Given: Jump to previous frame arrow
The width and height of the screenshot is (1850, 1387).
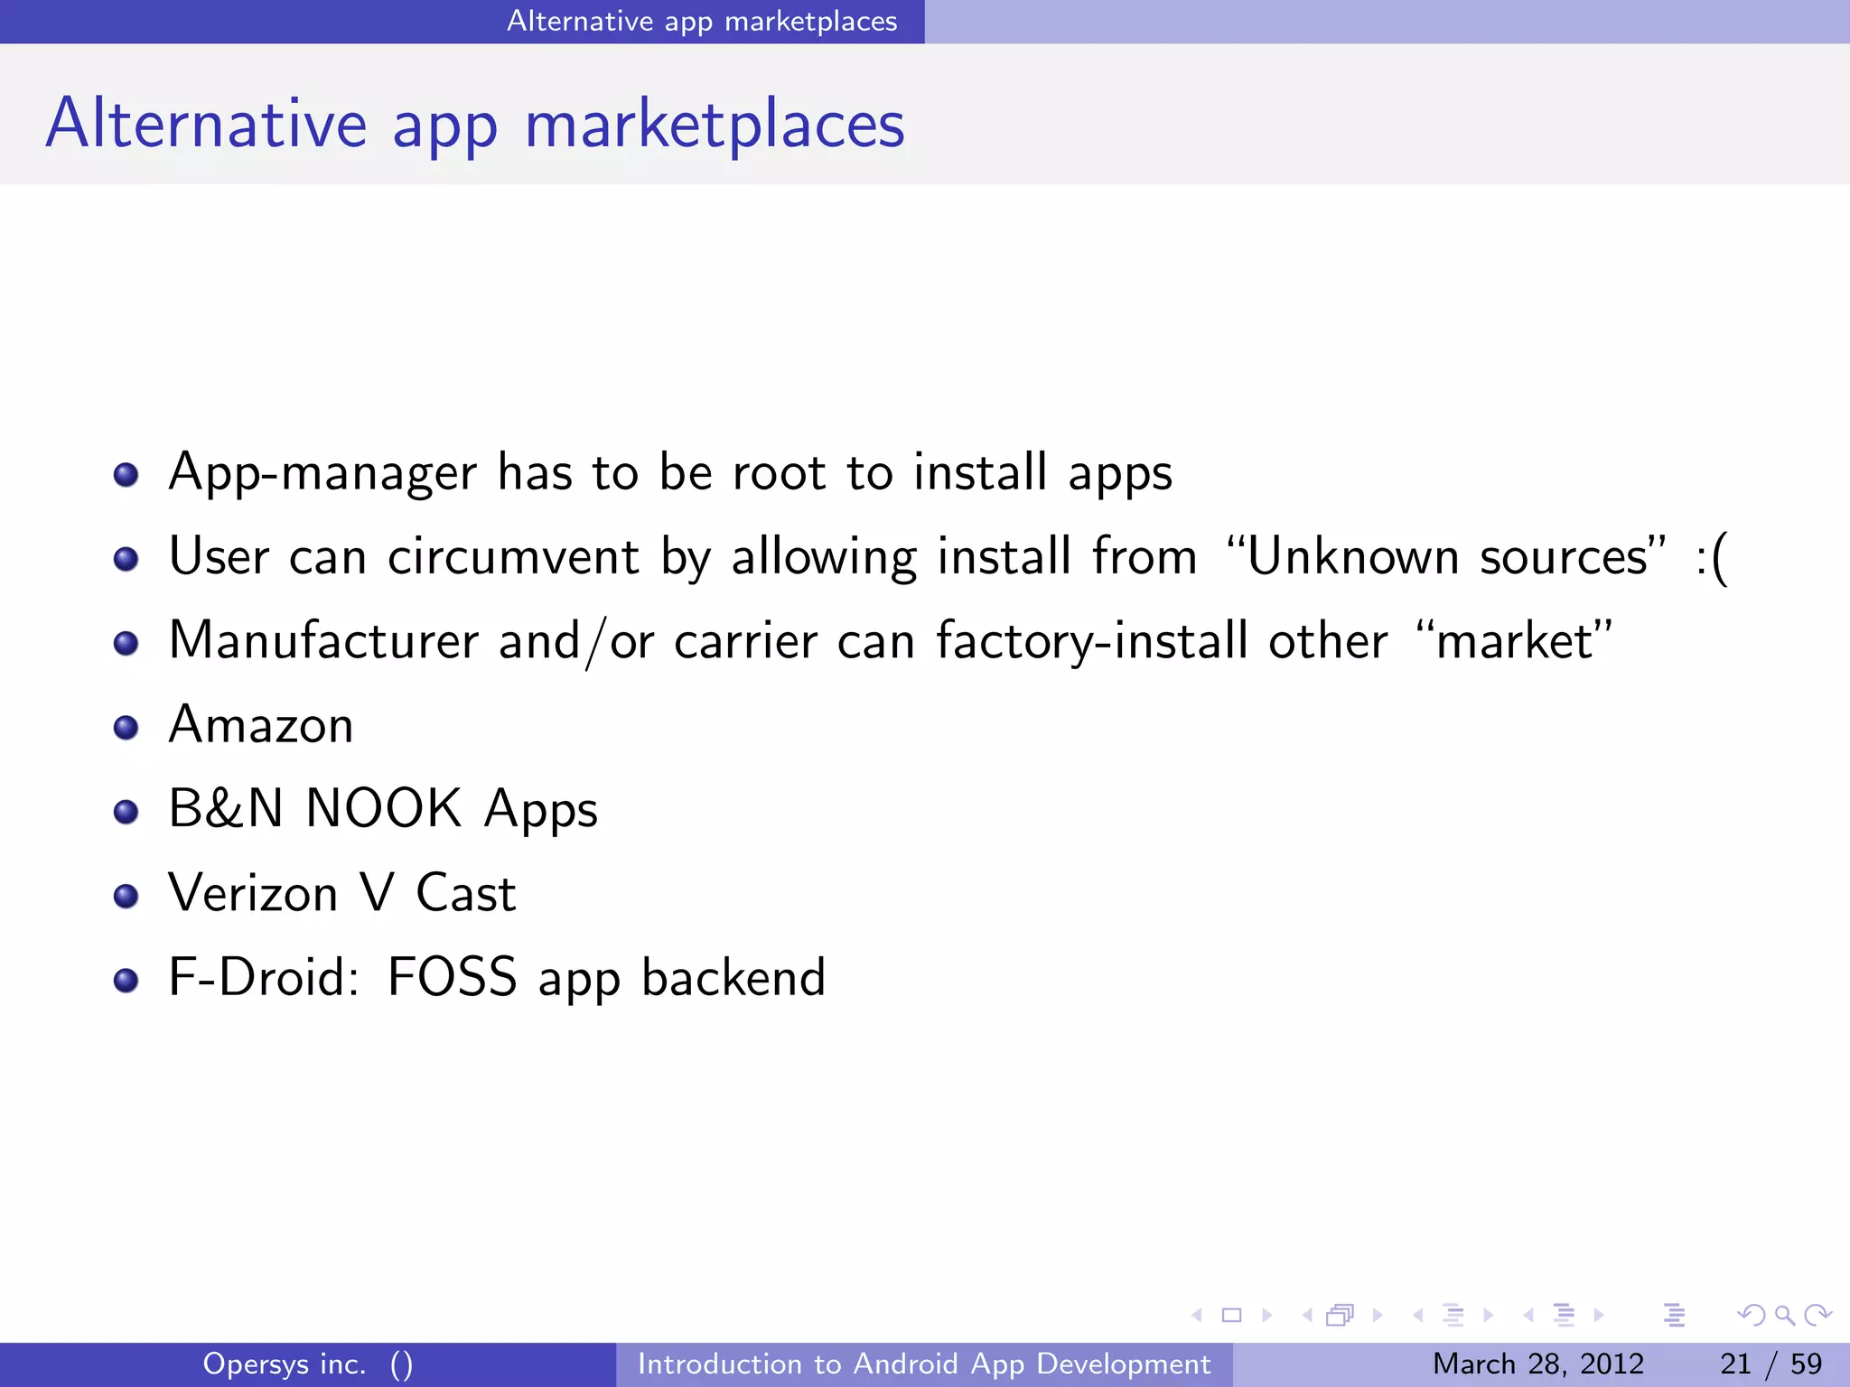Looking at the screenshot, I should 1306,1316.
